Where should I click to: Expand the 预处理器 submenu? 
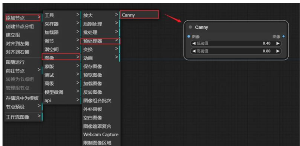(100, 41)
